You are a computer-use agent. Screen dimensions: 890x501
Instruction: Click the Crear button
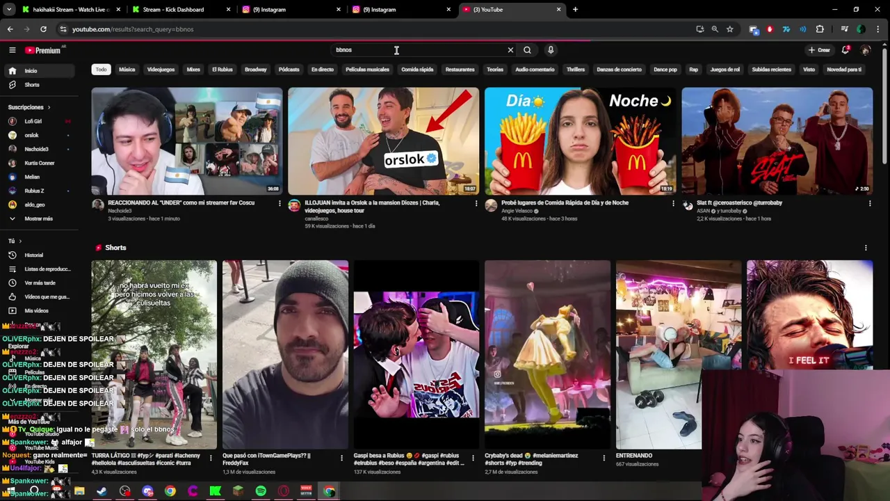[819, 50]
